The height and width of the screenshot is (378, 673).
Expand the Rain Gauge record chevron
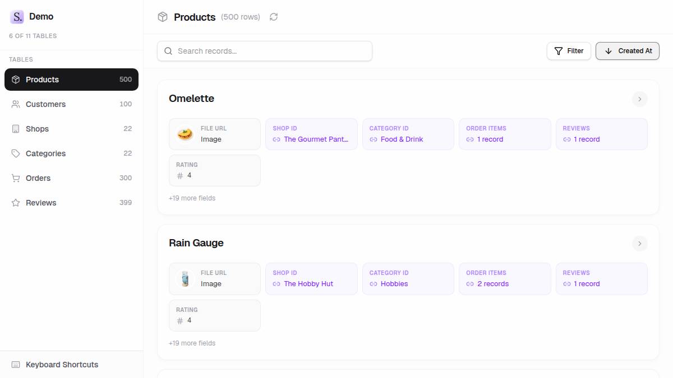639,244
